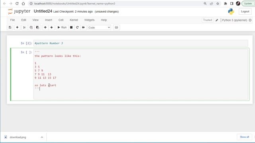Image resolution: width=255 pixels, height=143 pixels.
Task: Click the kernel idle circle indicator
Action: coord(250,20)
